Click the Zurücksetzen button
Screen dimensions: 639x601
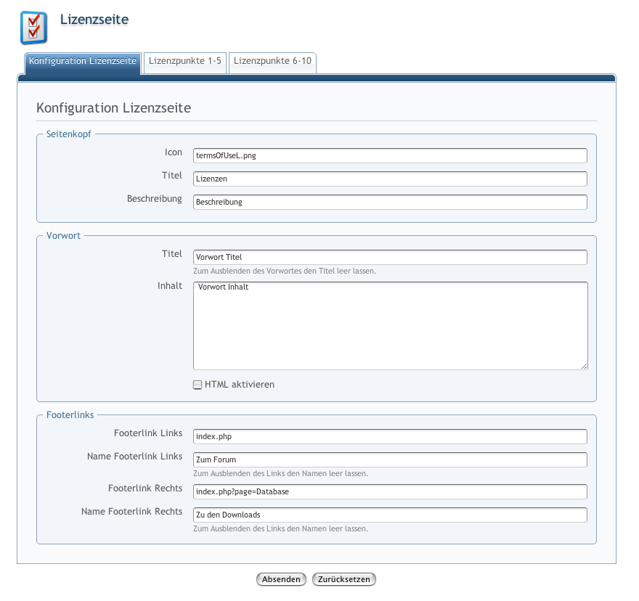[x=344, y=579]
